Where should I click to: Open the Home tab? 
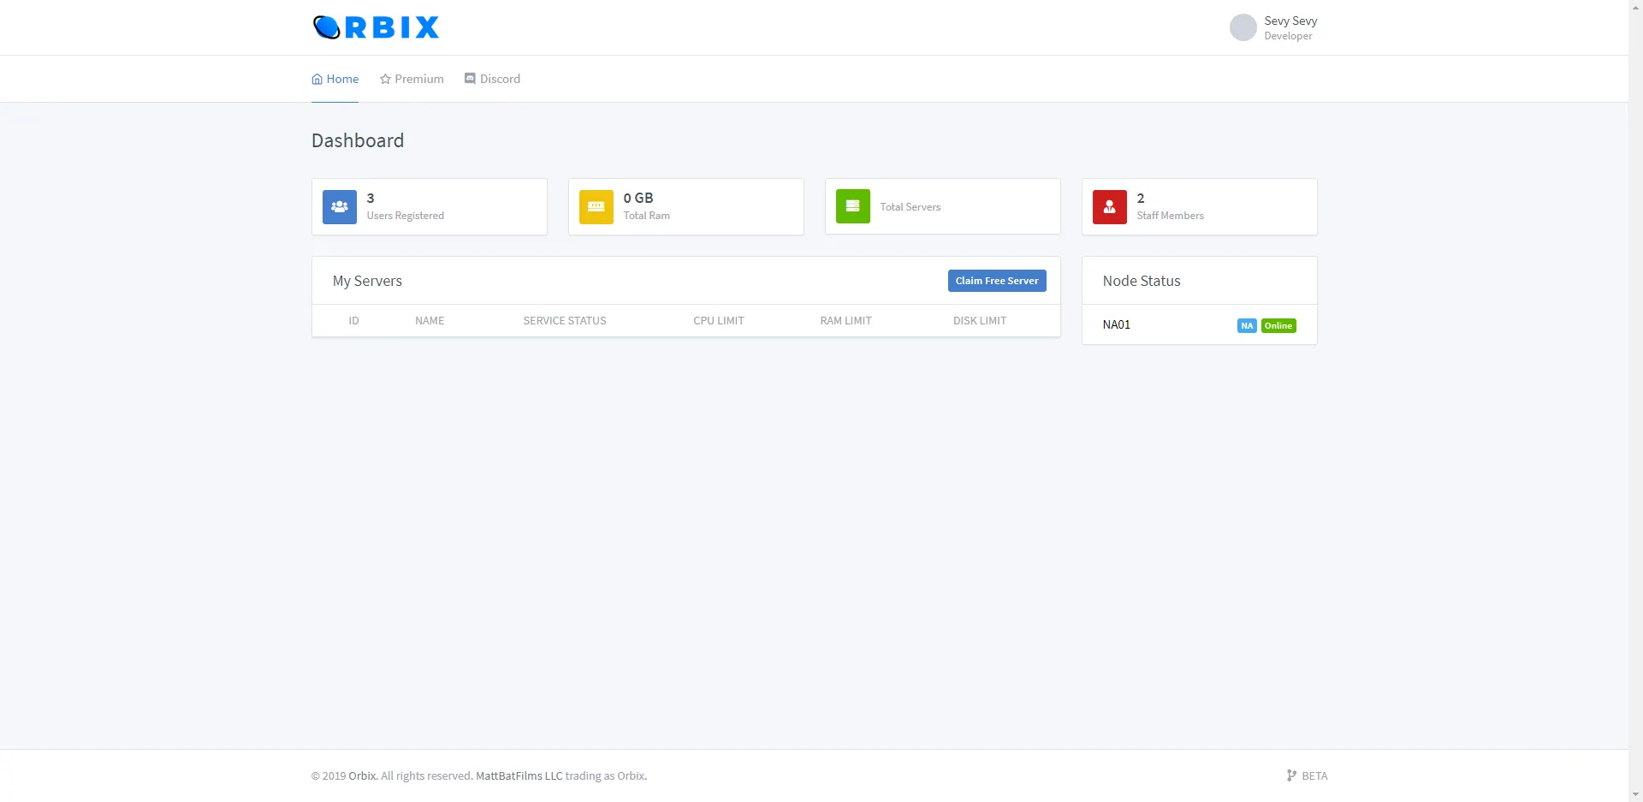coord(335,79)
